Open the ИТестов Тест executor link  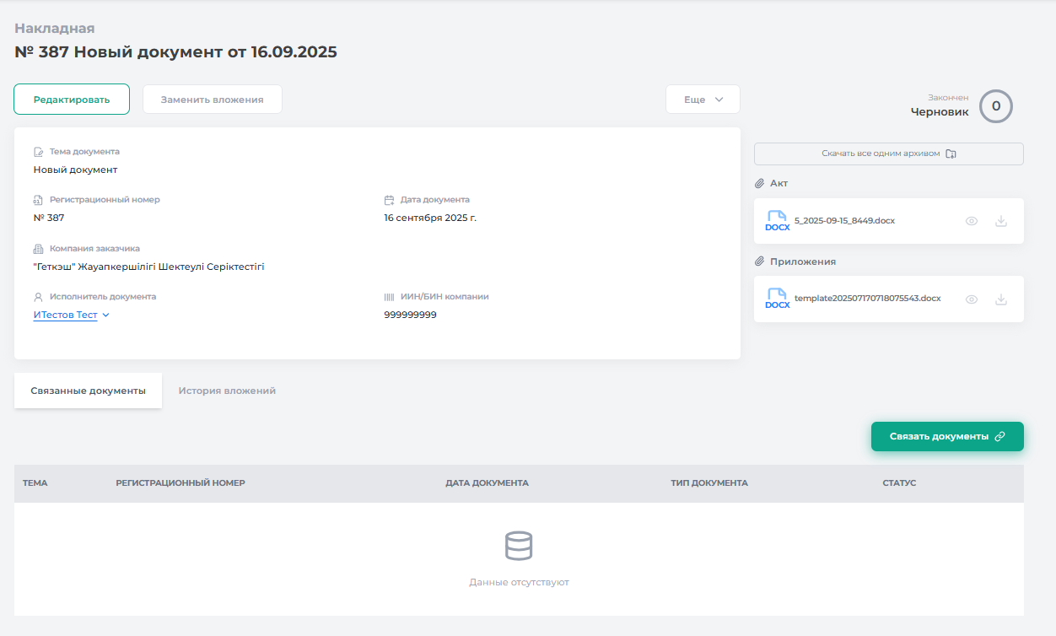pos(65,315)
